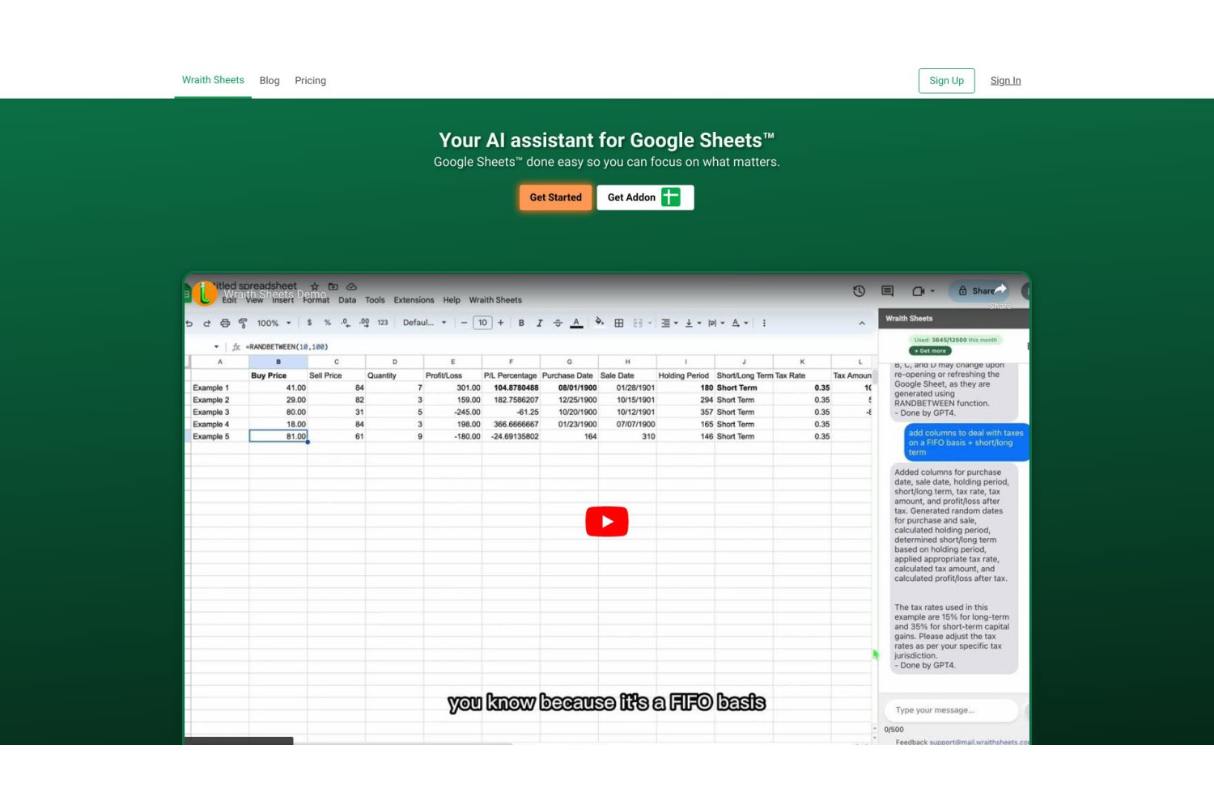Open the vertical align dropdown
The height and width of the screenshot is (809, 1214).
point(693,324)
